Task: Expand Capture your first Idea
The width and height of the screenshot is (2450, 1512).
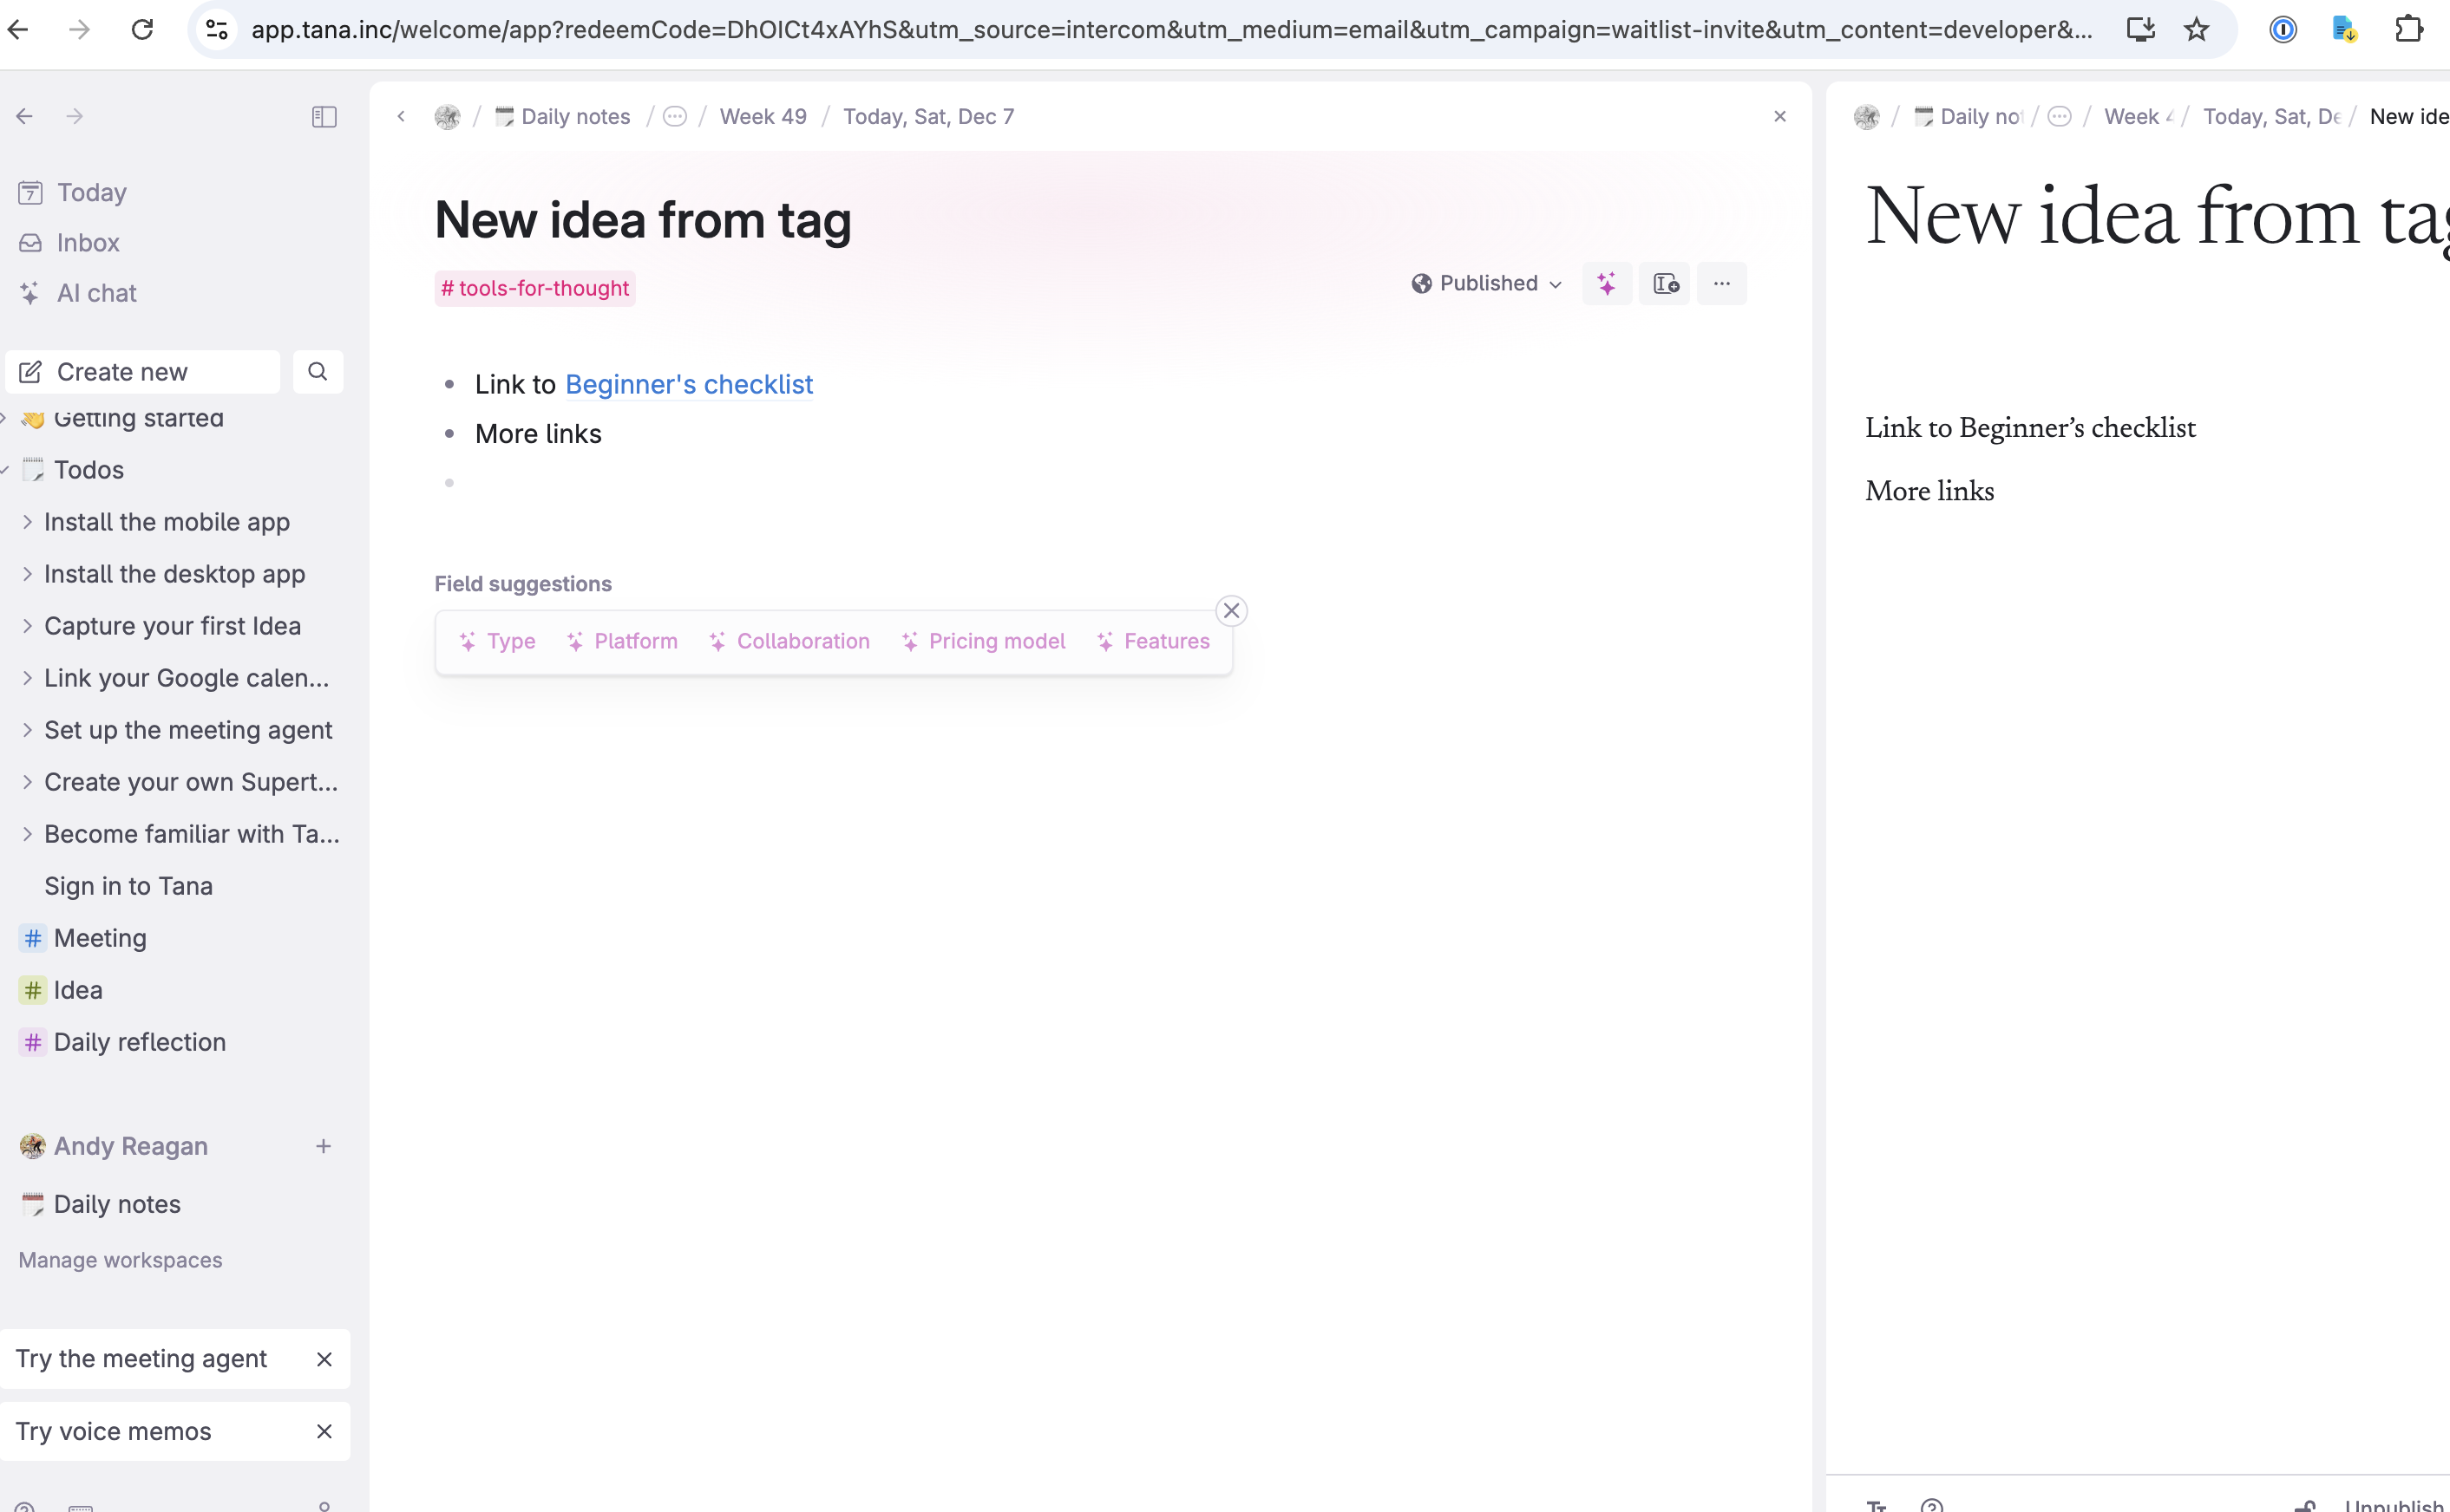Action: click(x=27, y=626)
